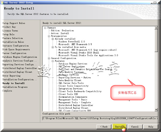This screenshot has height=132, width=161.
Task: Select Distributed Replay Controller feature row
Action: pyautogui.click(x=76, y=105)
